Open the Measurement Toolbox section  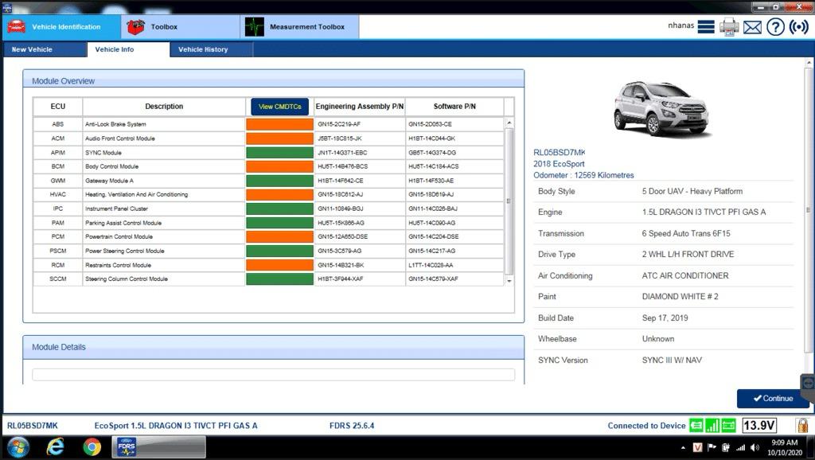pyautogui.click(x=298, y=26)
